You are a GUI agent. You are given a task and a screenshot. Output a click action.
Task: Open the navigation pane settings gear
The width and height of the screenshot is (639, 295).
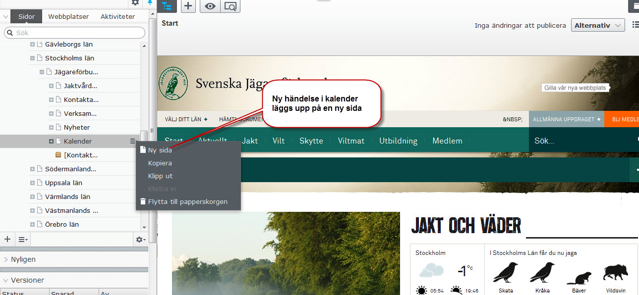coord(135,3)
